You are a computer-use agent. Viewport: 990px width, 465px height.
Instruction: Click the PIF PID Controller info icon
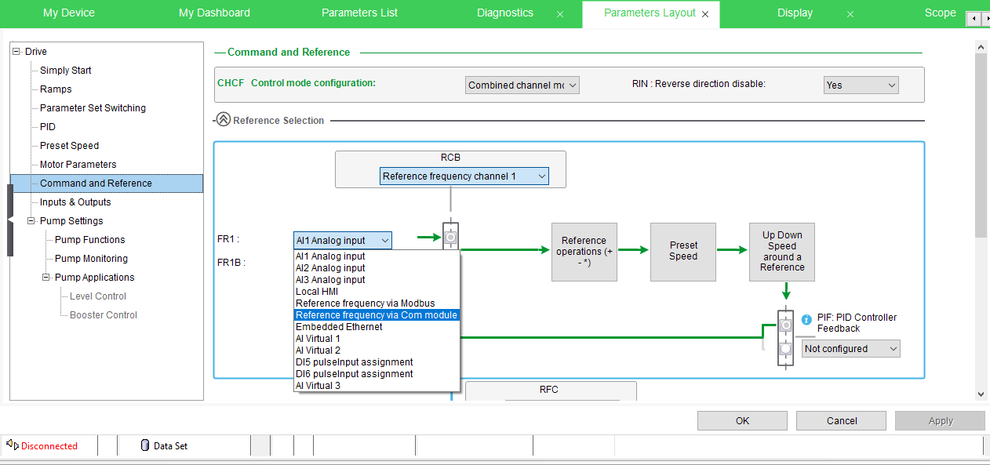806,319
